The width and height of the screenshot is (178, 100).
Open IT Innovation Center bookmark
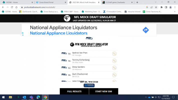113,11
